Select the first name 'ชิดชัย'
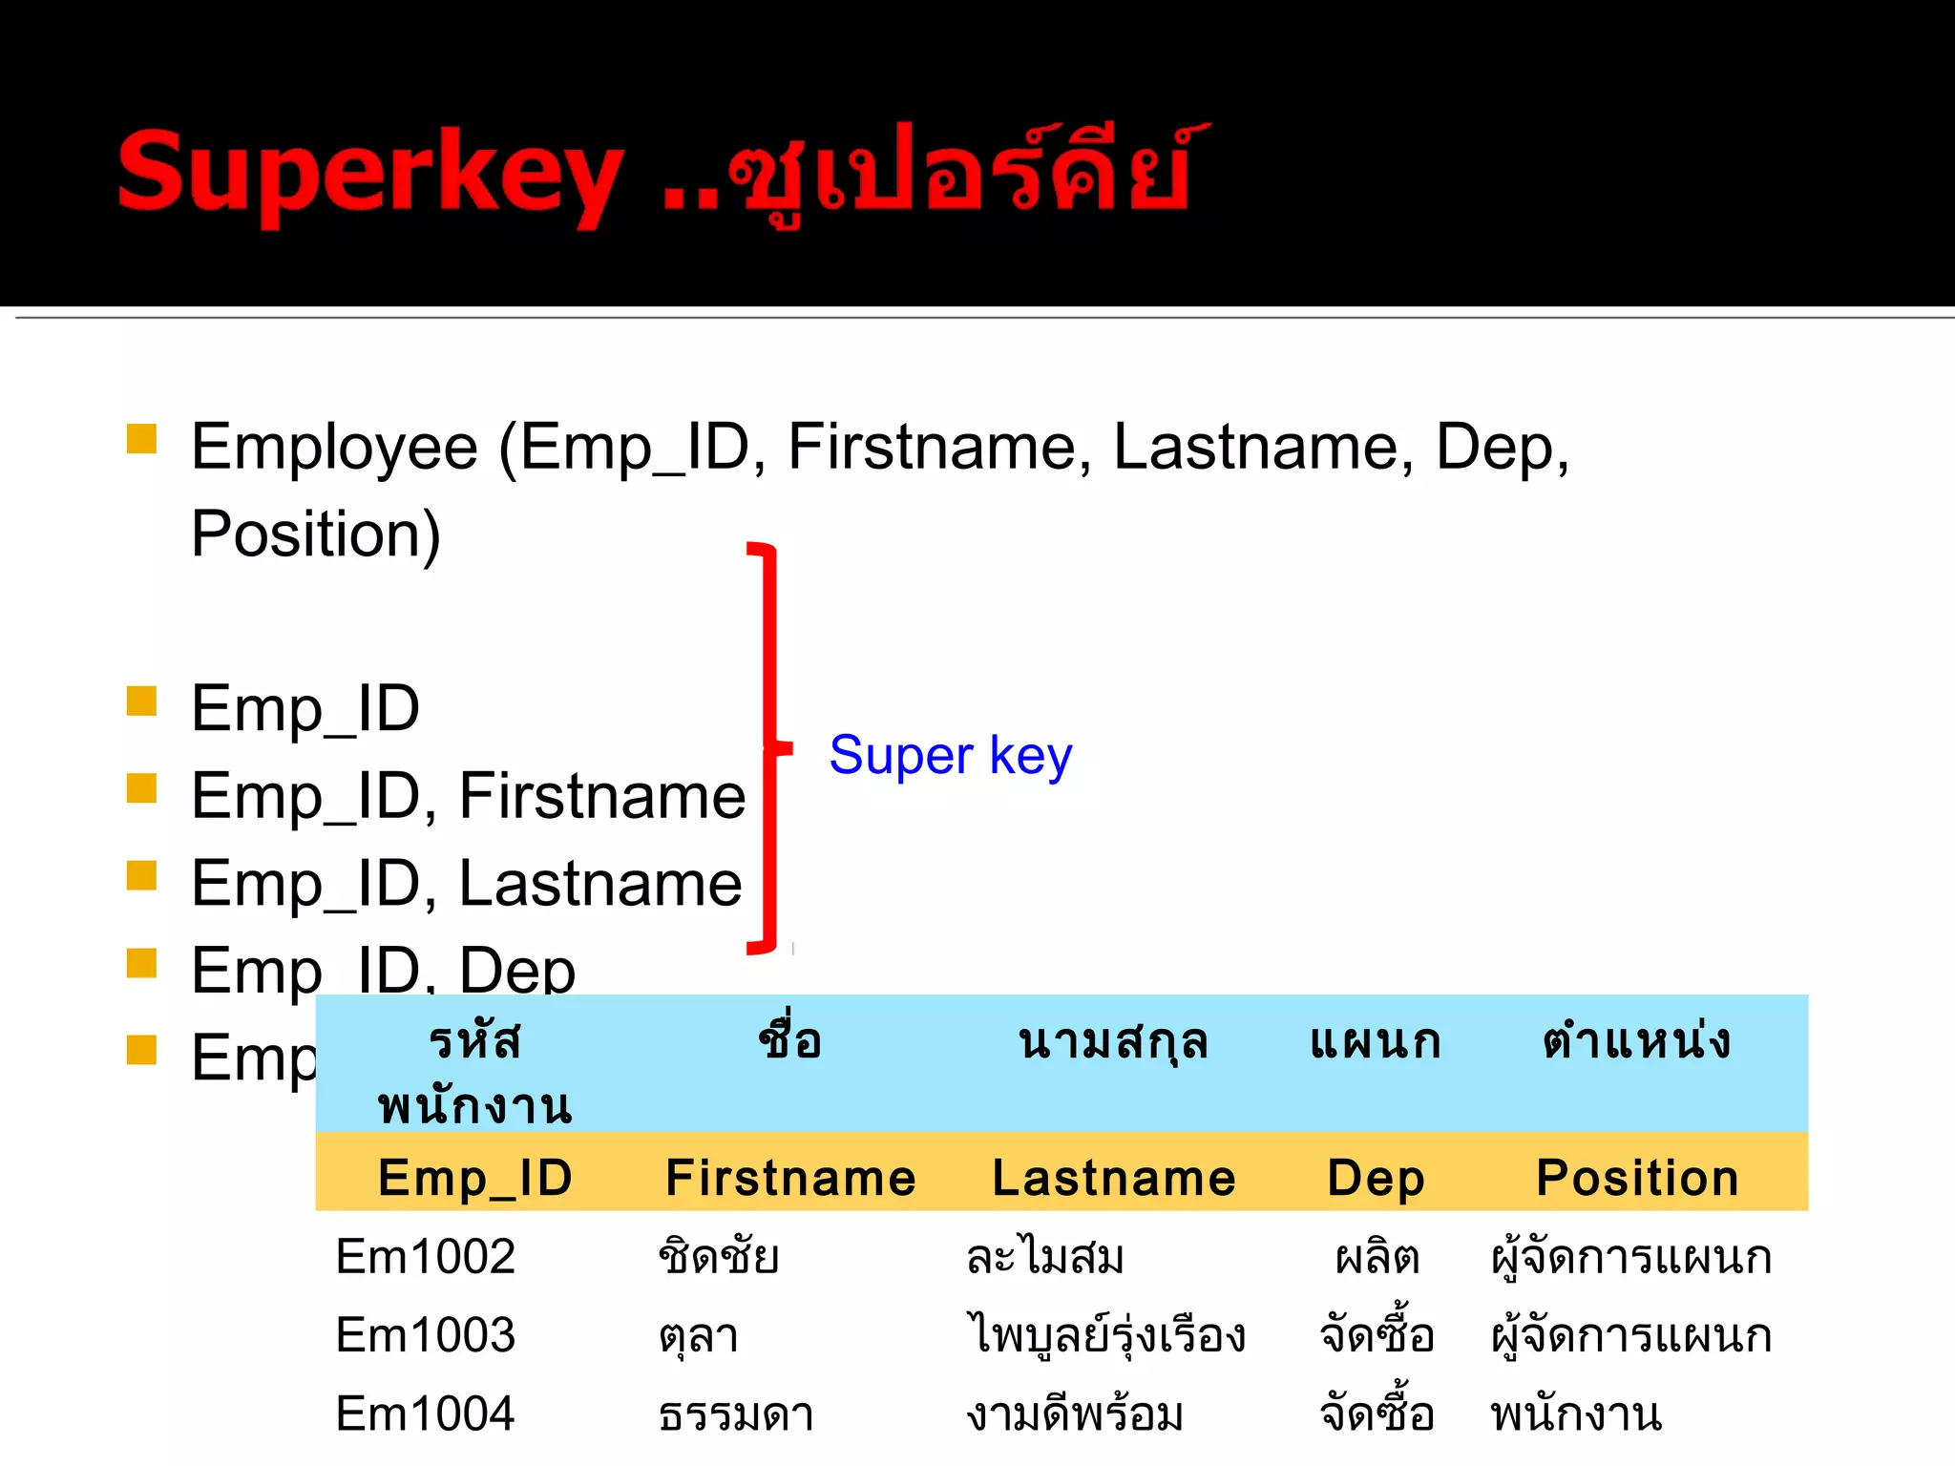The width and height of the screenshot is (1955, 1466). click(719, 1255)
